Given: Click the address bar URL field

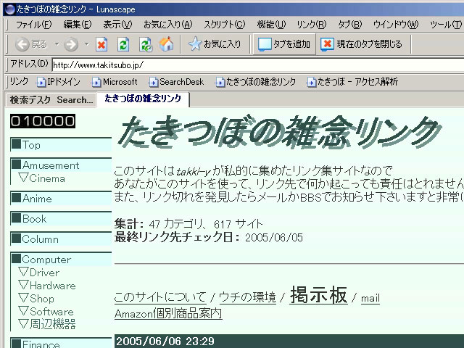Looking at the screenshot, I should click(x=254, y=65).
